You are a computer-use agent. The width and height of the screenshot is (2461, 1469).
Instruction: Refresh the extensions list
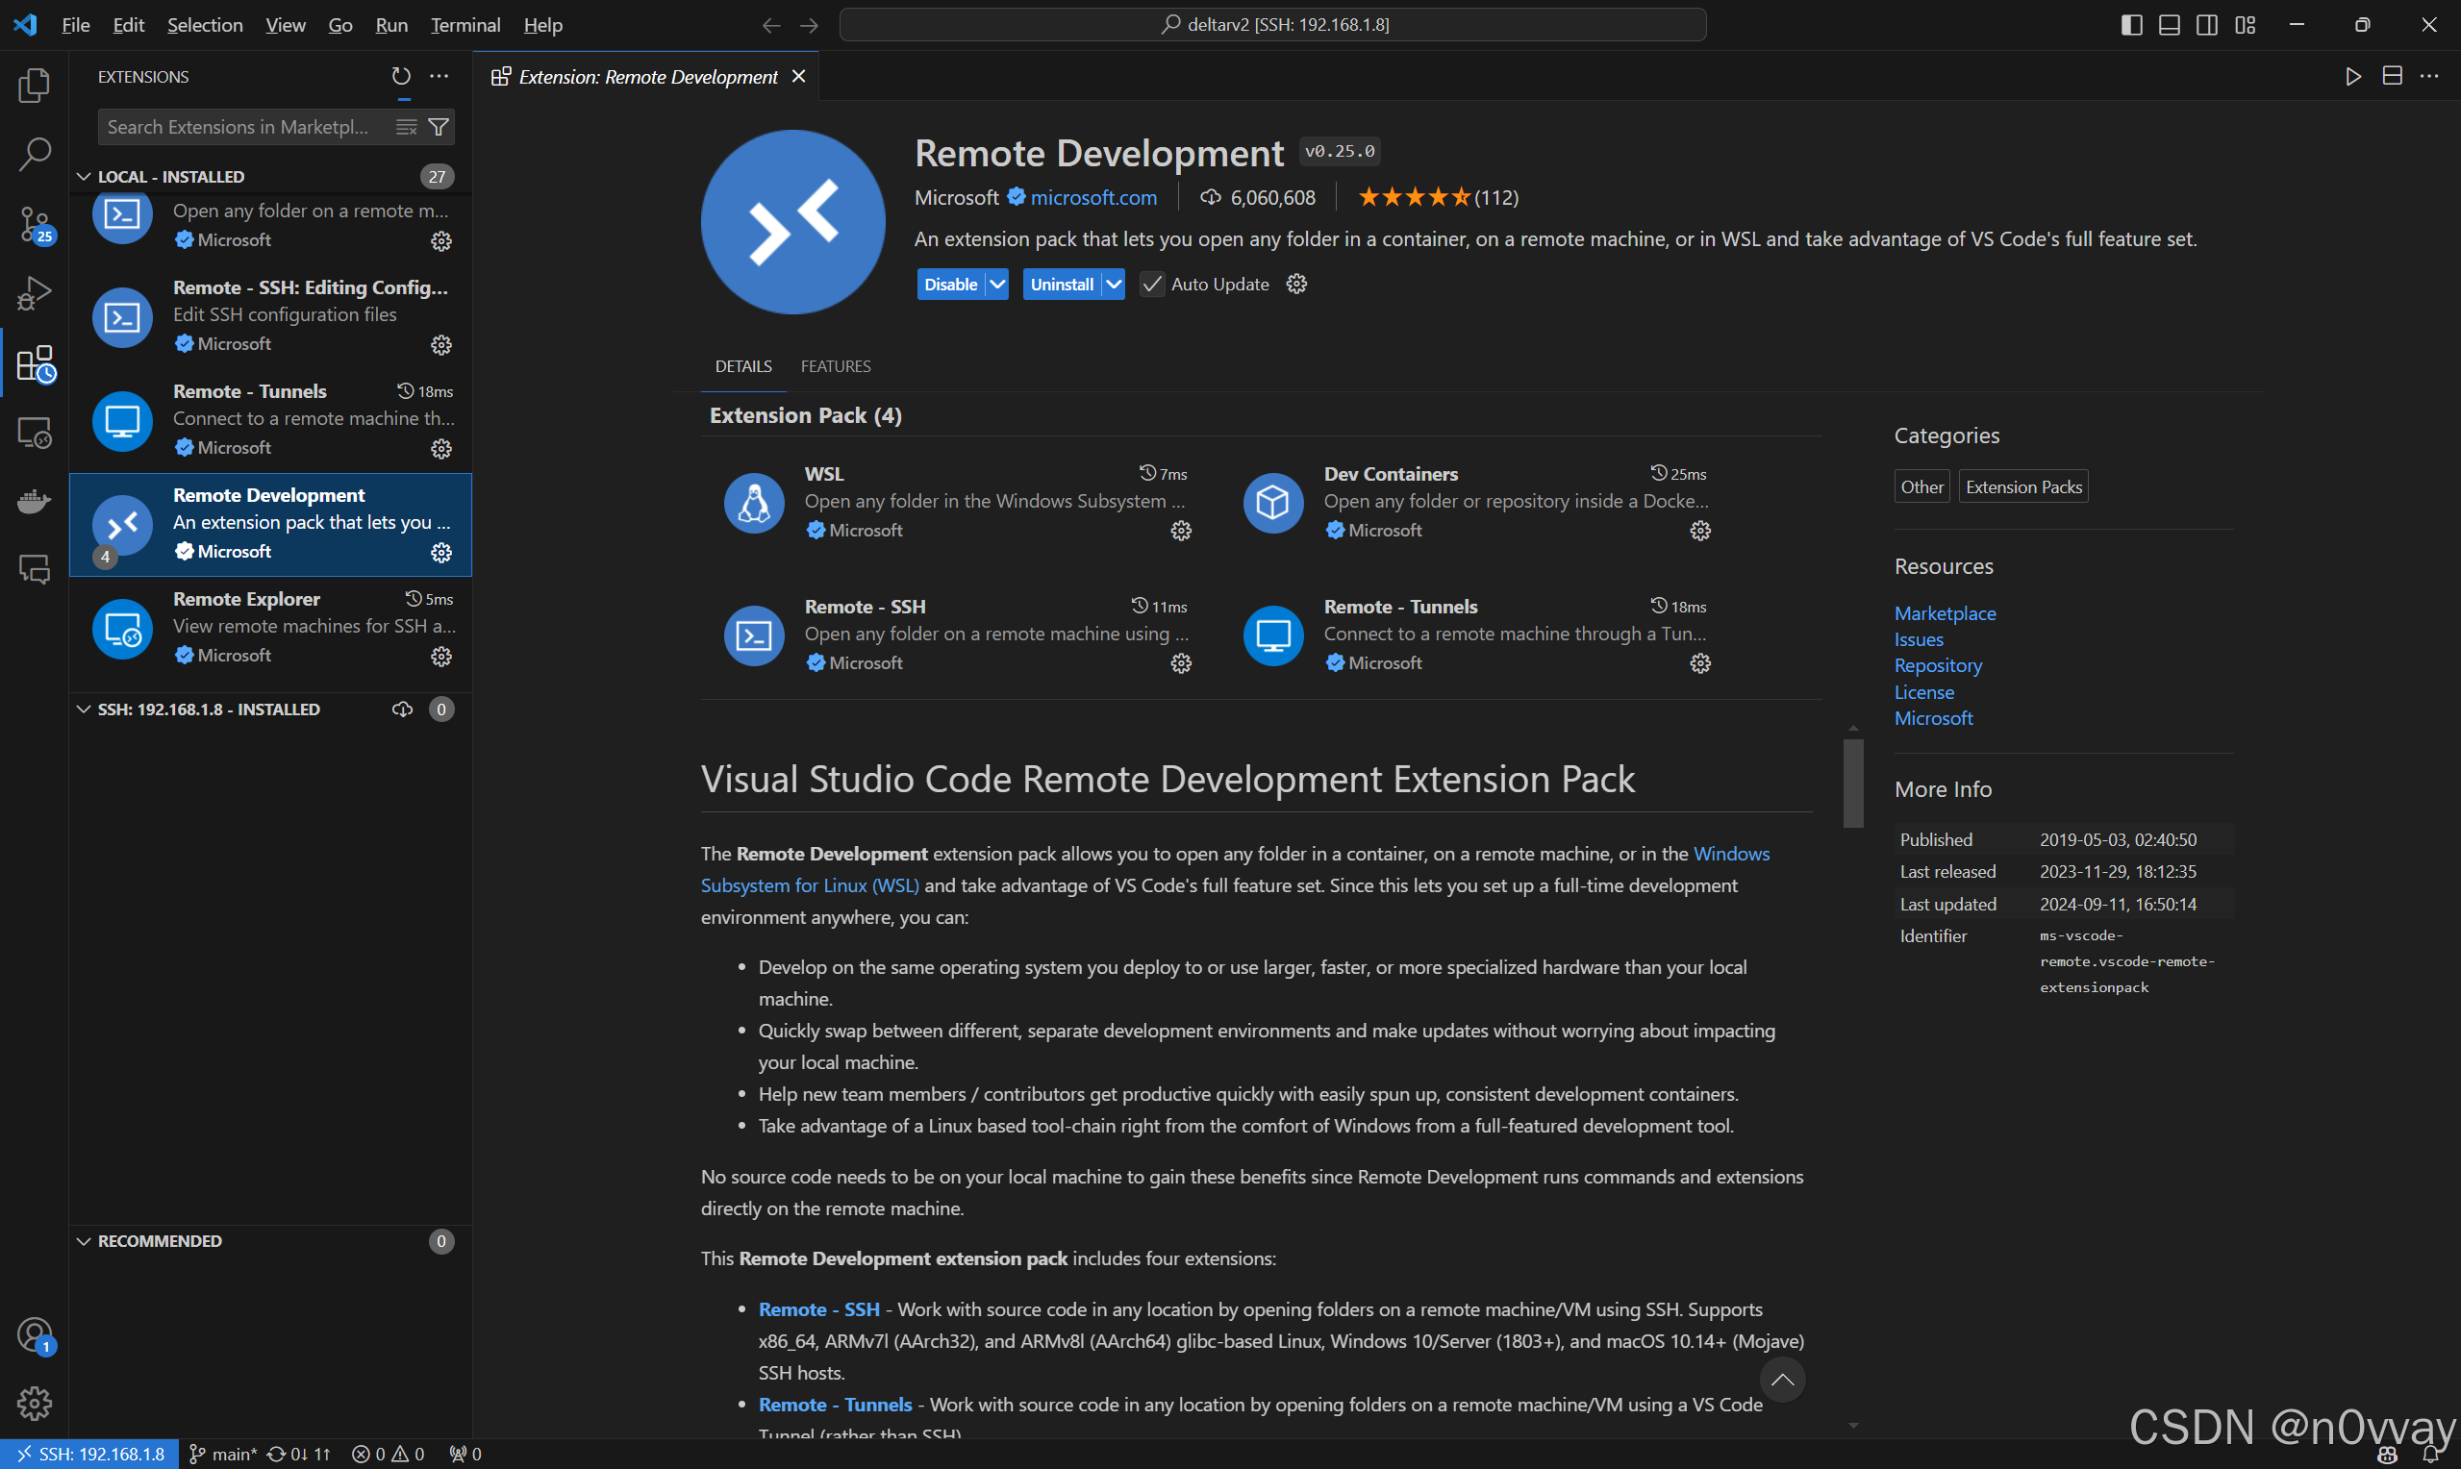tap(401, 76)
